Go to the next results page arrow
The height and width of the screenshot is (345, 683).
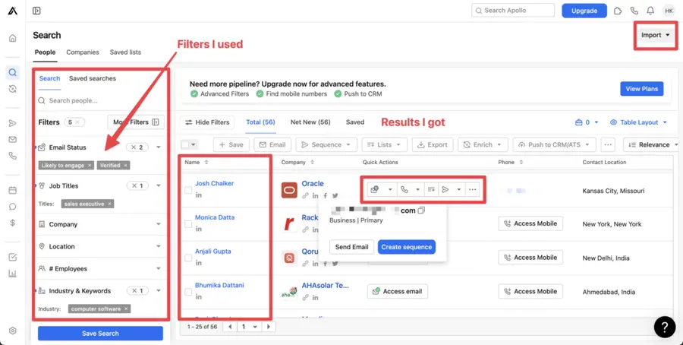(269, 327)
